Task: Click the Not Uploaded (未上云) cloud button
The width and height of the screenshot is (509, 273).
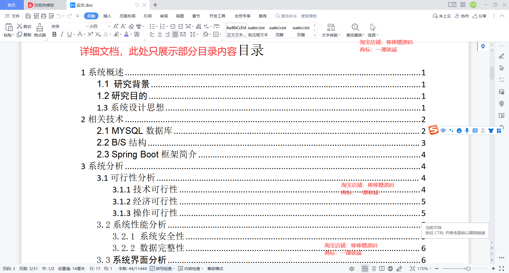Action: [x=442, y=16]
